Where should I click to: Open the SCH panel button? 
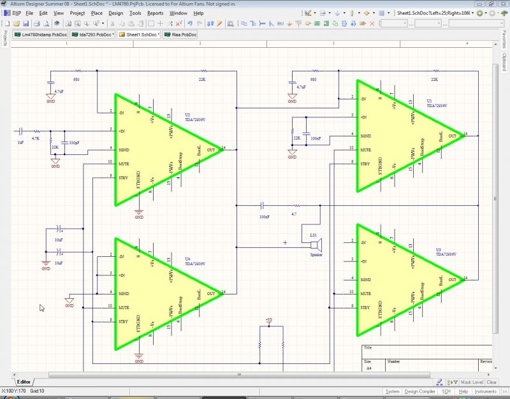coord(446,391)
